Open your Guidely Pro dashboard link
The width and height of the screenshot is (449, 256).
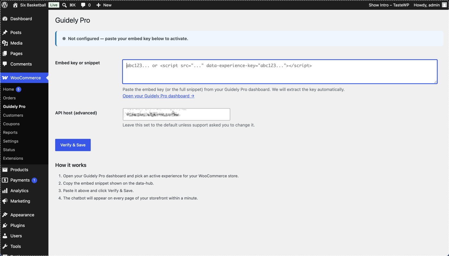click(158, 96)
